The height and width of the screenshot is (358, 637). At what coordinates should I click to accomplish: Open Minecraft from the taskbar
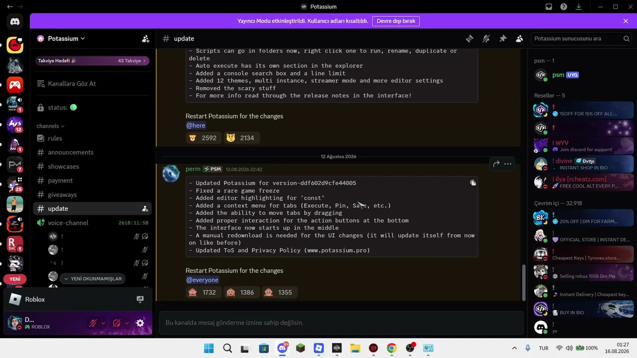coord(301,348)
